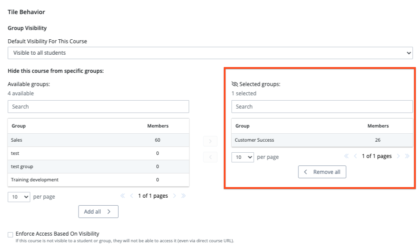Open per page dropdown under Selected groups

[x=243, y=157]
